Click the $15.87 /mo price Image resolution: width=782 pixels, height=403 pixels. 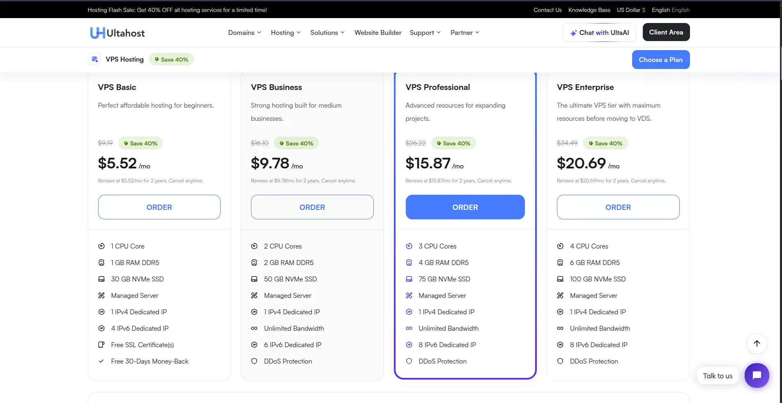435,163
